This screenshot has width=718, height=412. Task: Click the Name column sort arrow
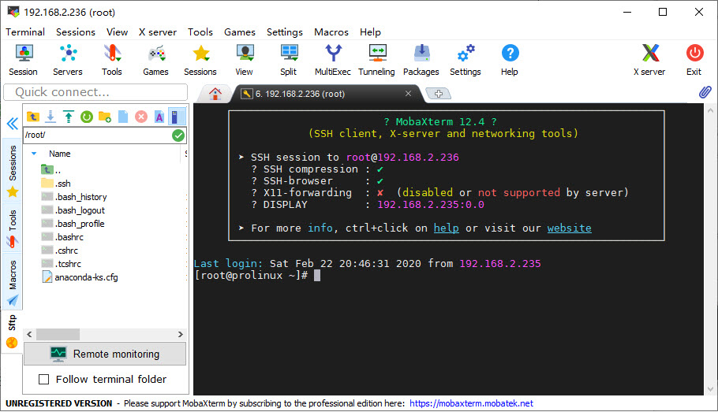click(x=34, y=154)
